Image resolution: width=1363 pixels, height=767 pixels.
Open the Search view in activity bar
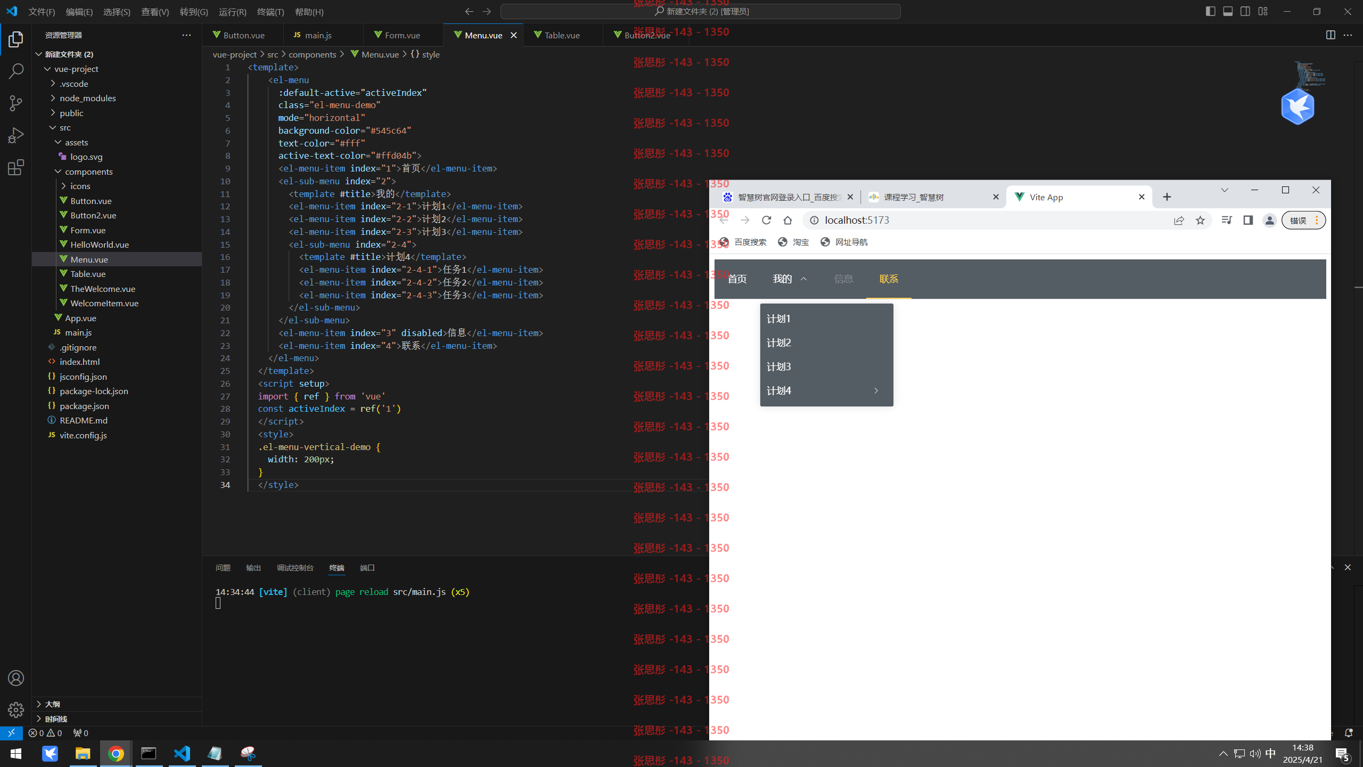click(x=16, y=71)
